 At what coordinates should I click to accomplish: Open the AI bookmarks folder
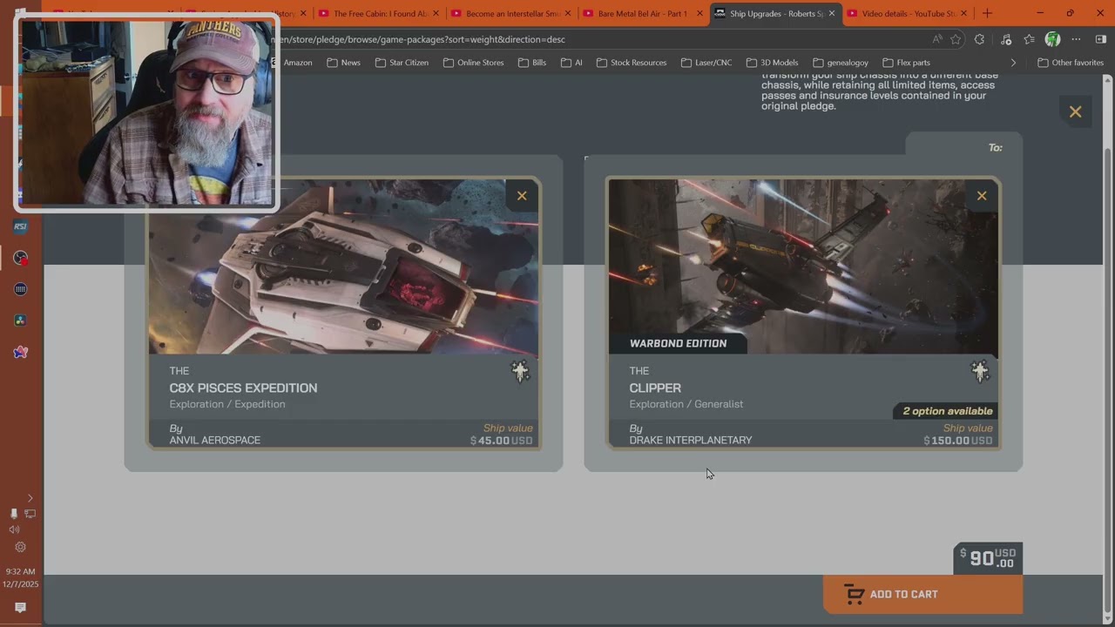pyautogui.click(x=571, y=63)
